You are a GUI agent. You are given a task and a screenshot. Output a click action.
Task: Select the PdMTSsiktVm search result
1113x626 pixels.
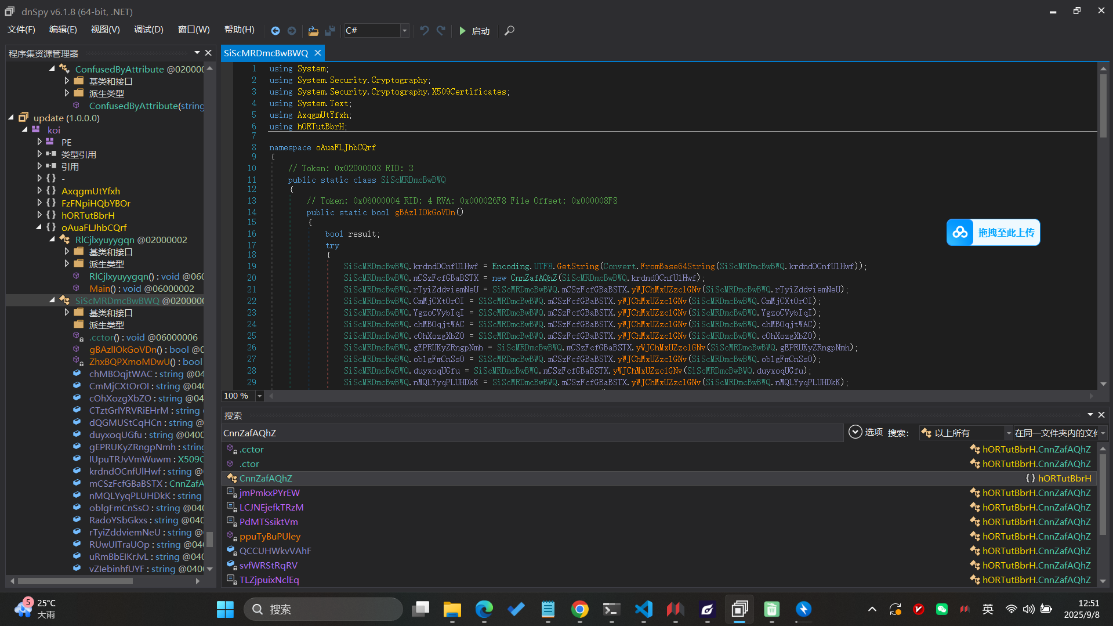[x=659, y=522]
